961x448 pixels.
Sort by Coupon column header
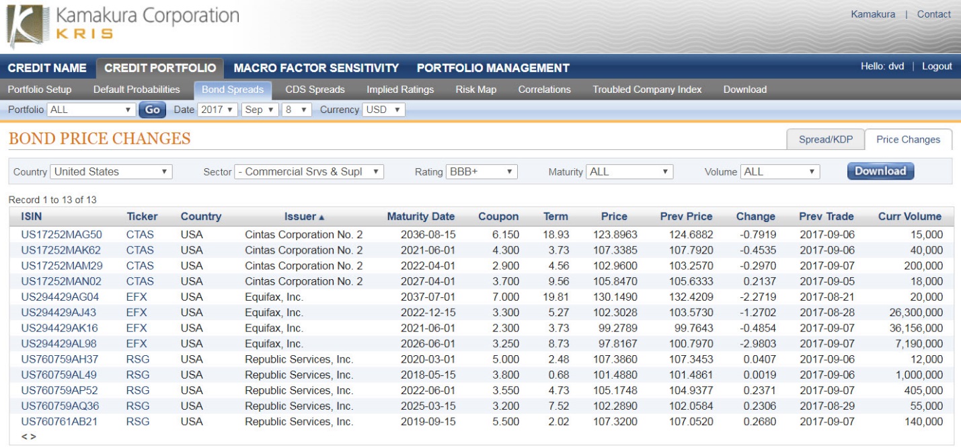[x=498, y=217]
